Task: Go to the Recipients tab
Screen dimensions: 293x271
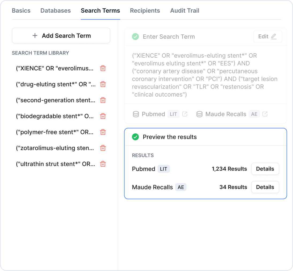Action: pos(145,11)
